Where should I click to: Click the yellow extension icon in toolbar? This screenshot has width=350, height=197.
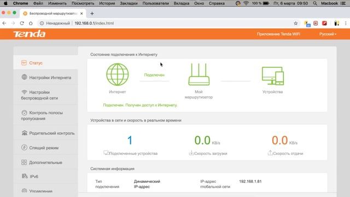coord(307,24)
